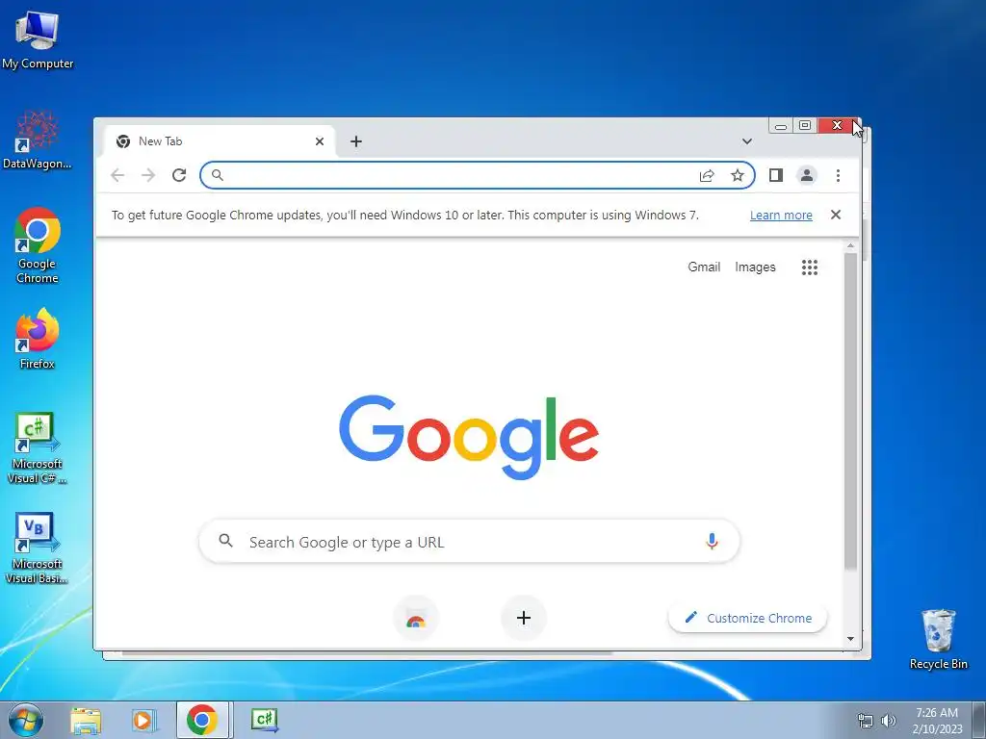Select My Computer desktop icon

(38, 38)
